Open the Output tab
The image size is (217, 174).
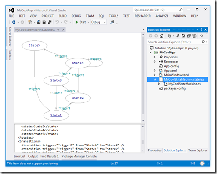pyautogui.click(x=33, y=156)
